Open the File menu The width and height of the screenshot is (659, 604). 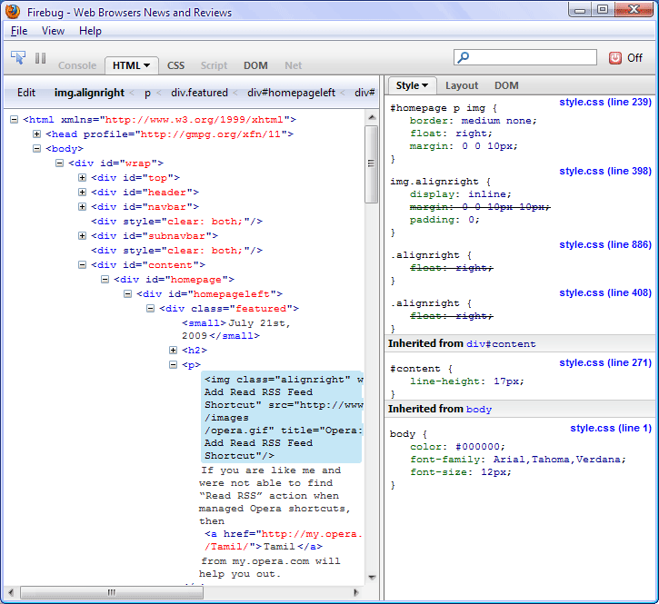coord(19,31)
